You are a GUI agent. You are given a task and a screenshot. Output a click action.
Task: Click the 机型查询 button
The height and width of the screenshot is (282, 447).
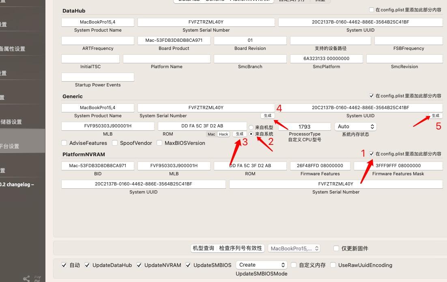tap(204, 248)
